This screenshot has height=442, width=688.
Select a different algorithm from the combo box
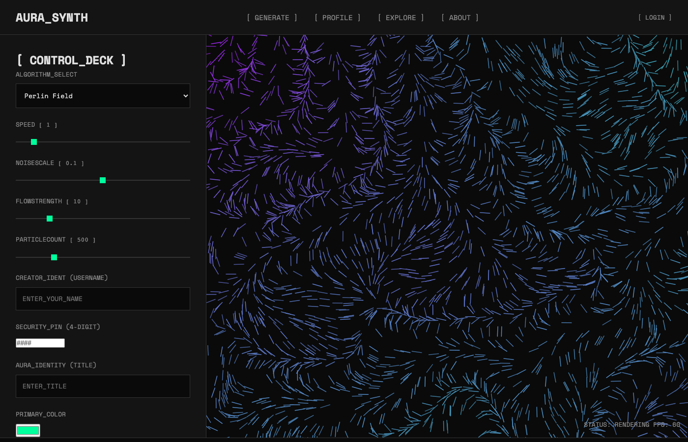[x=103, y=96]
